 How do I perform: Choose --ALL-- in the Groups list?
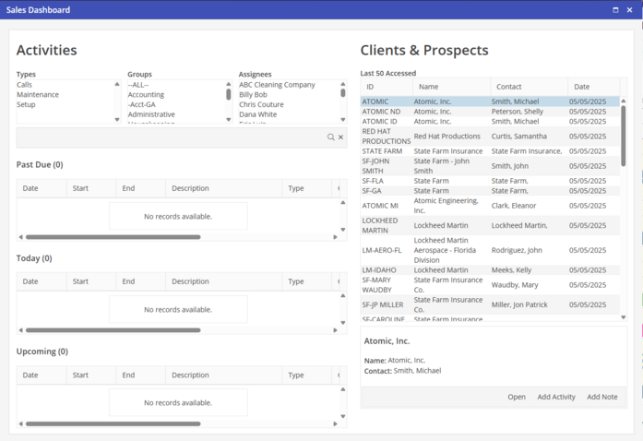point(137,85)
